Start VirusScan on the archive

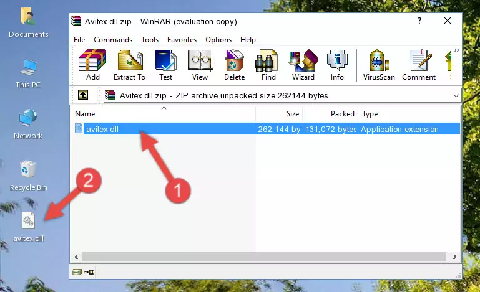point(379,65)
